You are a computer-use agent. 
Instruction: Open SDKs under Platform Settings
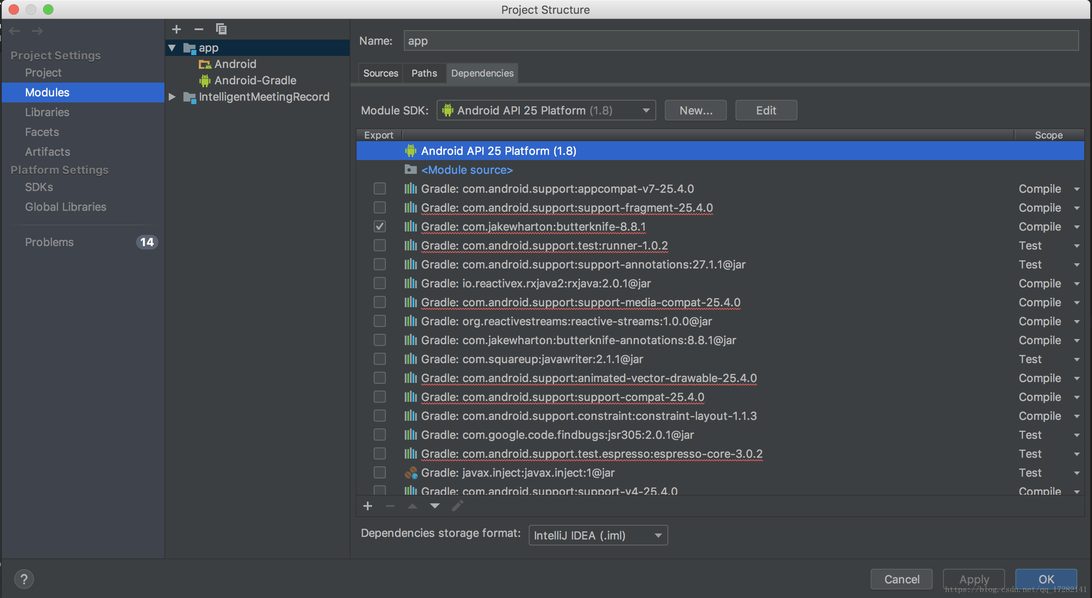[39, 187]
